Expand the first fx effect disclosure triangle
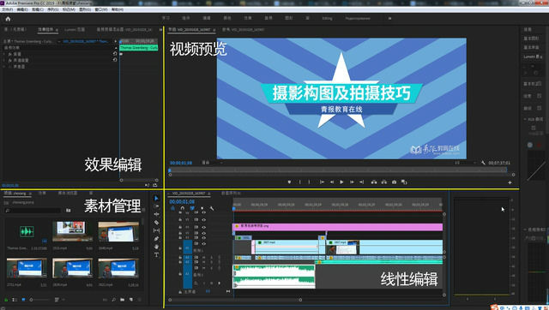This screenshot has width=549, height=310. (x=4, y=54)
